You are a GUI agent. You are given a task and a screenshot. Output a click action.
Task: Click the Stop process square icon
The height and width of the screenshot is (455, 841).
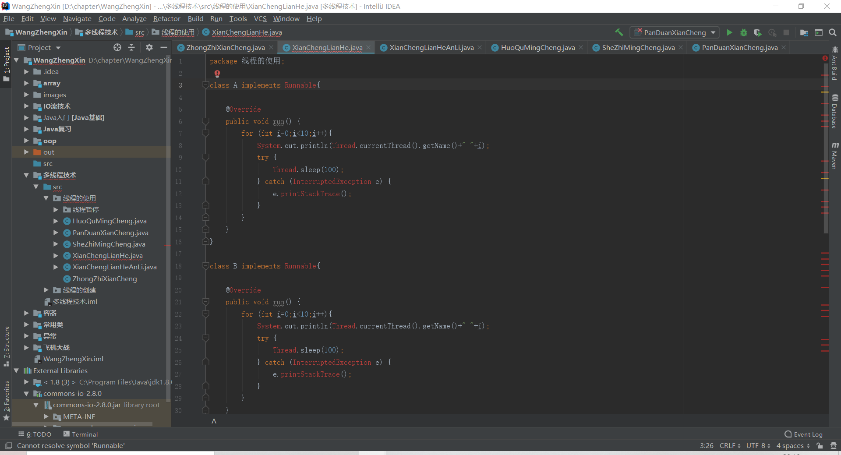(x=786, y=32)
